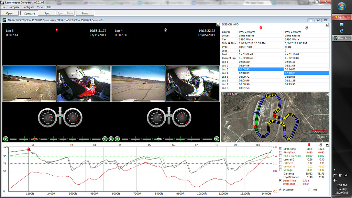Maximize the video comparison panel
The height and width of the screenshot is (198, 352).
(x=218, y=25)
